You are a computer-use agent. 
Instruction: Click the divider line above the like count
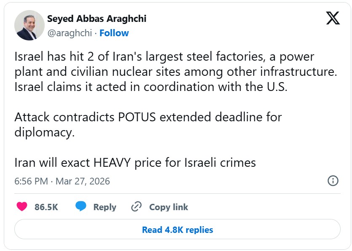(x=177, y=194)
